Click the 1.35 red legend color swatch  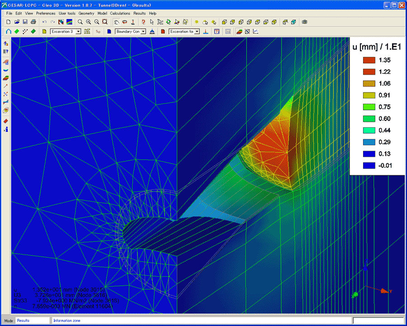click(x=369, y=60)
